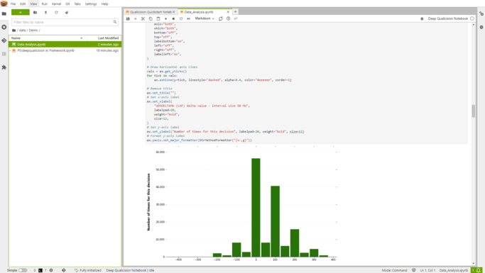This screenshot has width=485, height=273.
Task: Click the Filter files by name field
Action: coord(65,22)
